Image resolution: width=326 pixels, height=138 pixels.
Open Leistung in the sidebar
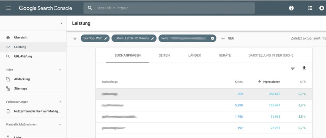pos(33,47)
